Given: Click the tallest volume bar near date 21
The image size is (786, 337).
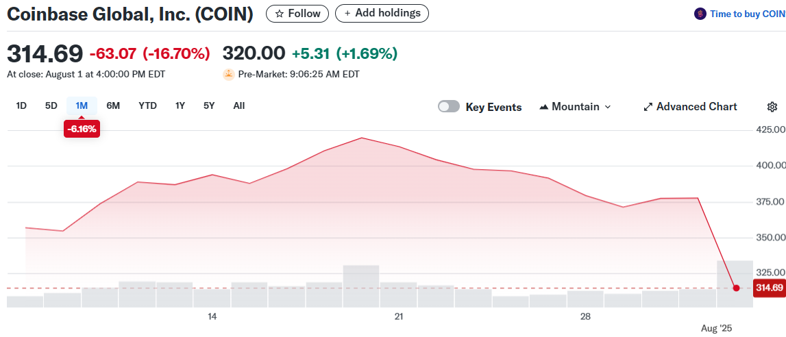Looking at the screenshot, I should coord(361,286).
